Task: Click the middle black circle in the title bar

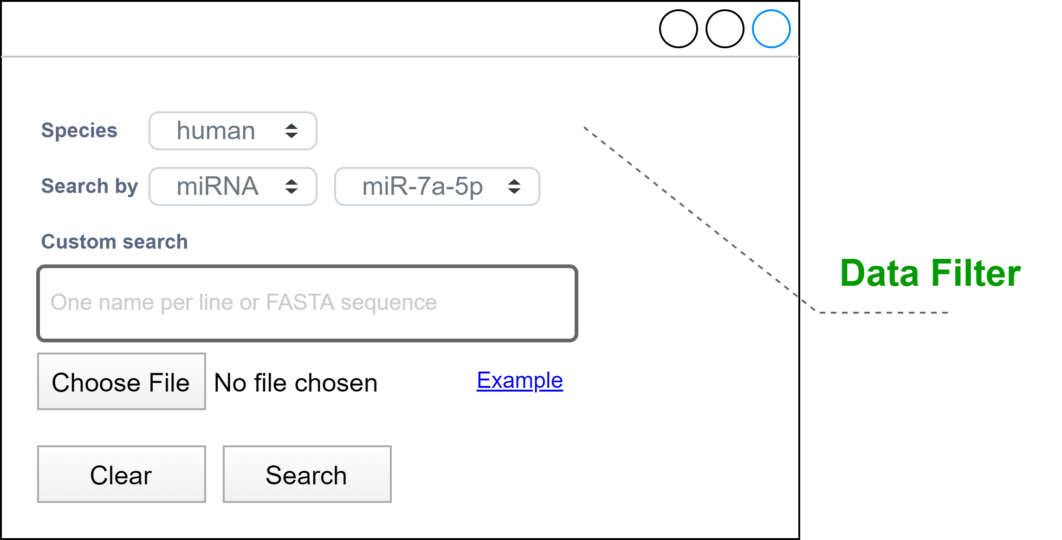Action: pyautogui.click(x=725, y=29)
